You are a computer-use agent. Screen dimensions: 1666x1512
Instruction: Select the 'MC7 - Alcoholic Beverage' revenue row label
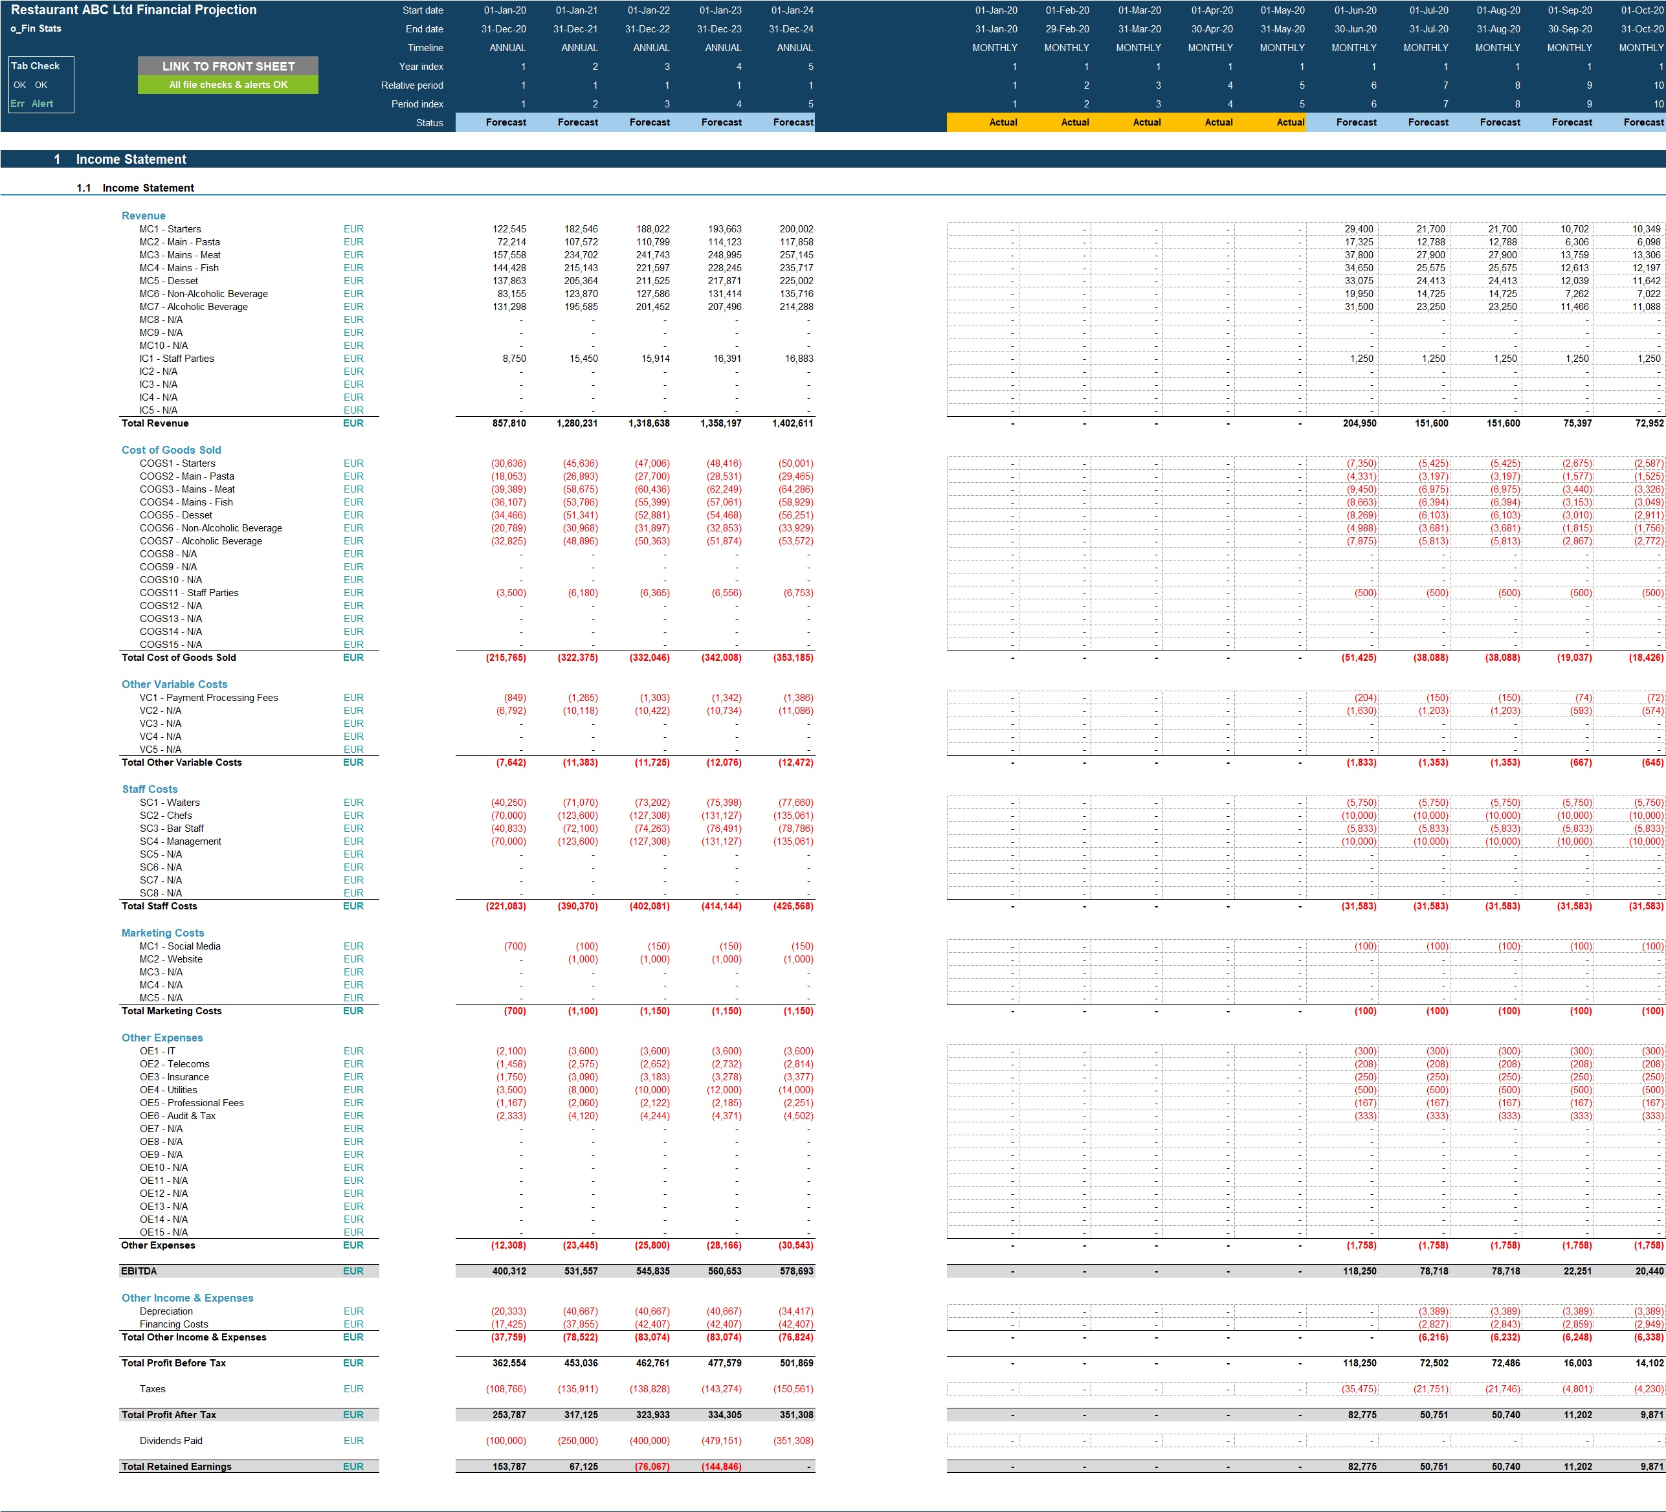(x=194, y=307)
